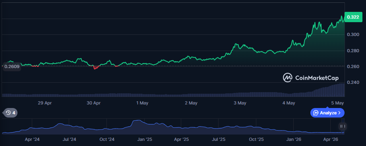This screenshot has height=146, width=366.
Task: Jump to Jul '25 on the overview timeline
Action: (x=219, y=140)
